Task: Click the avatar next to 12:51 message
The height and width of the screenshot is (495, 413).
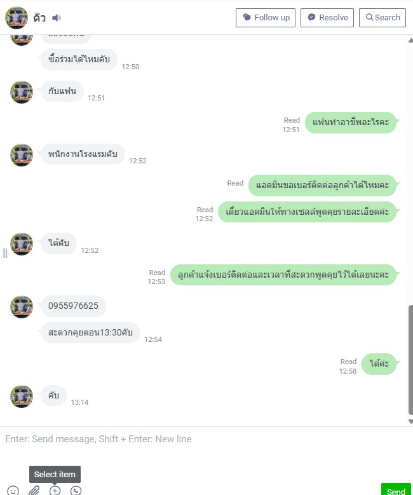Action: tap(22, 92)
